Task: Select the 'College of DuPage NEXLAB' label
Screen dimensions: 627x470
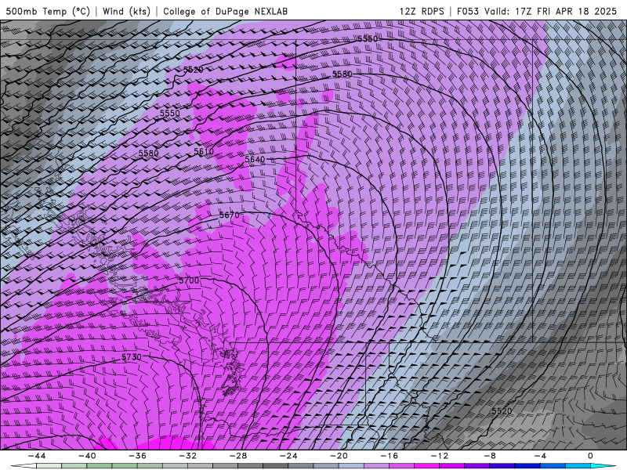Action: coord(225,11)
